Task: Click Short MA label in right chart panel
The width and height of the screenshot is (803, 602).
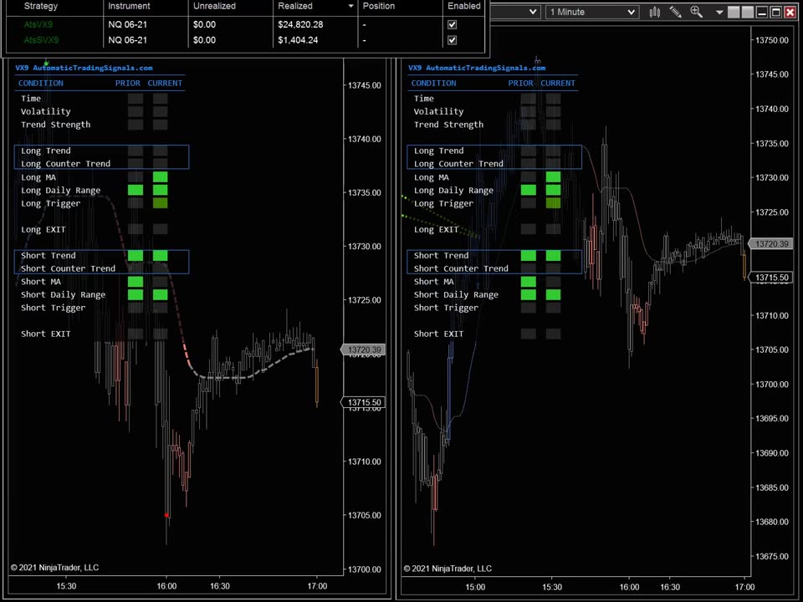Action: (434, 282)
